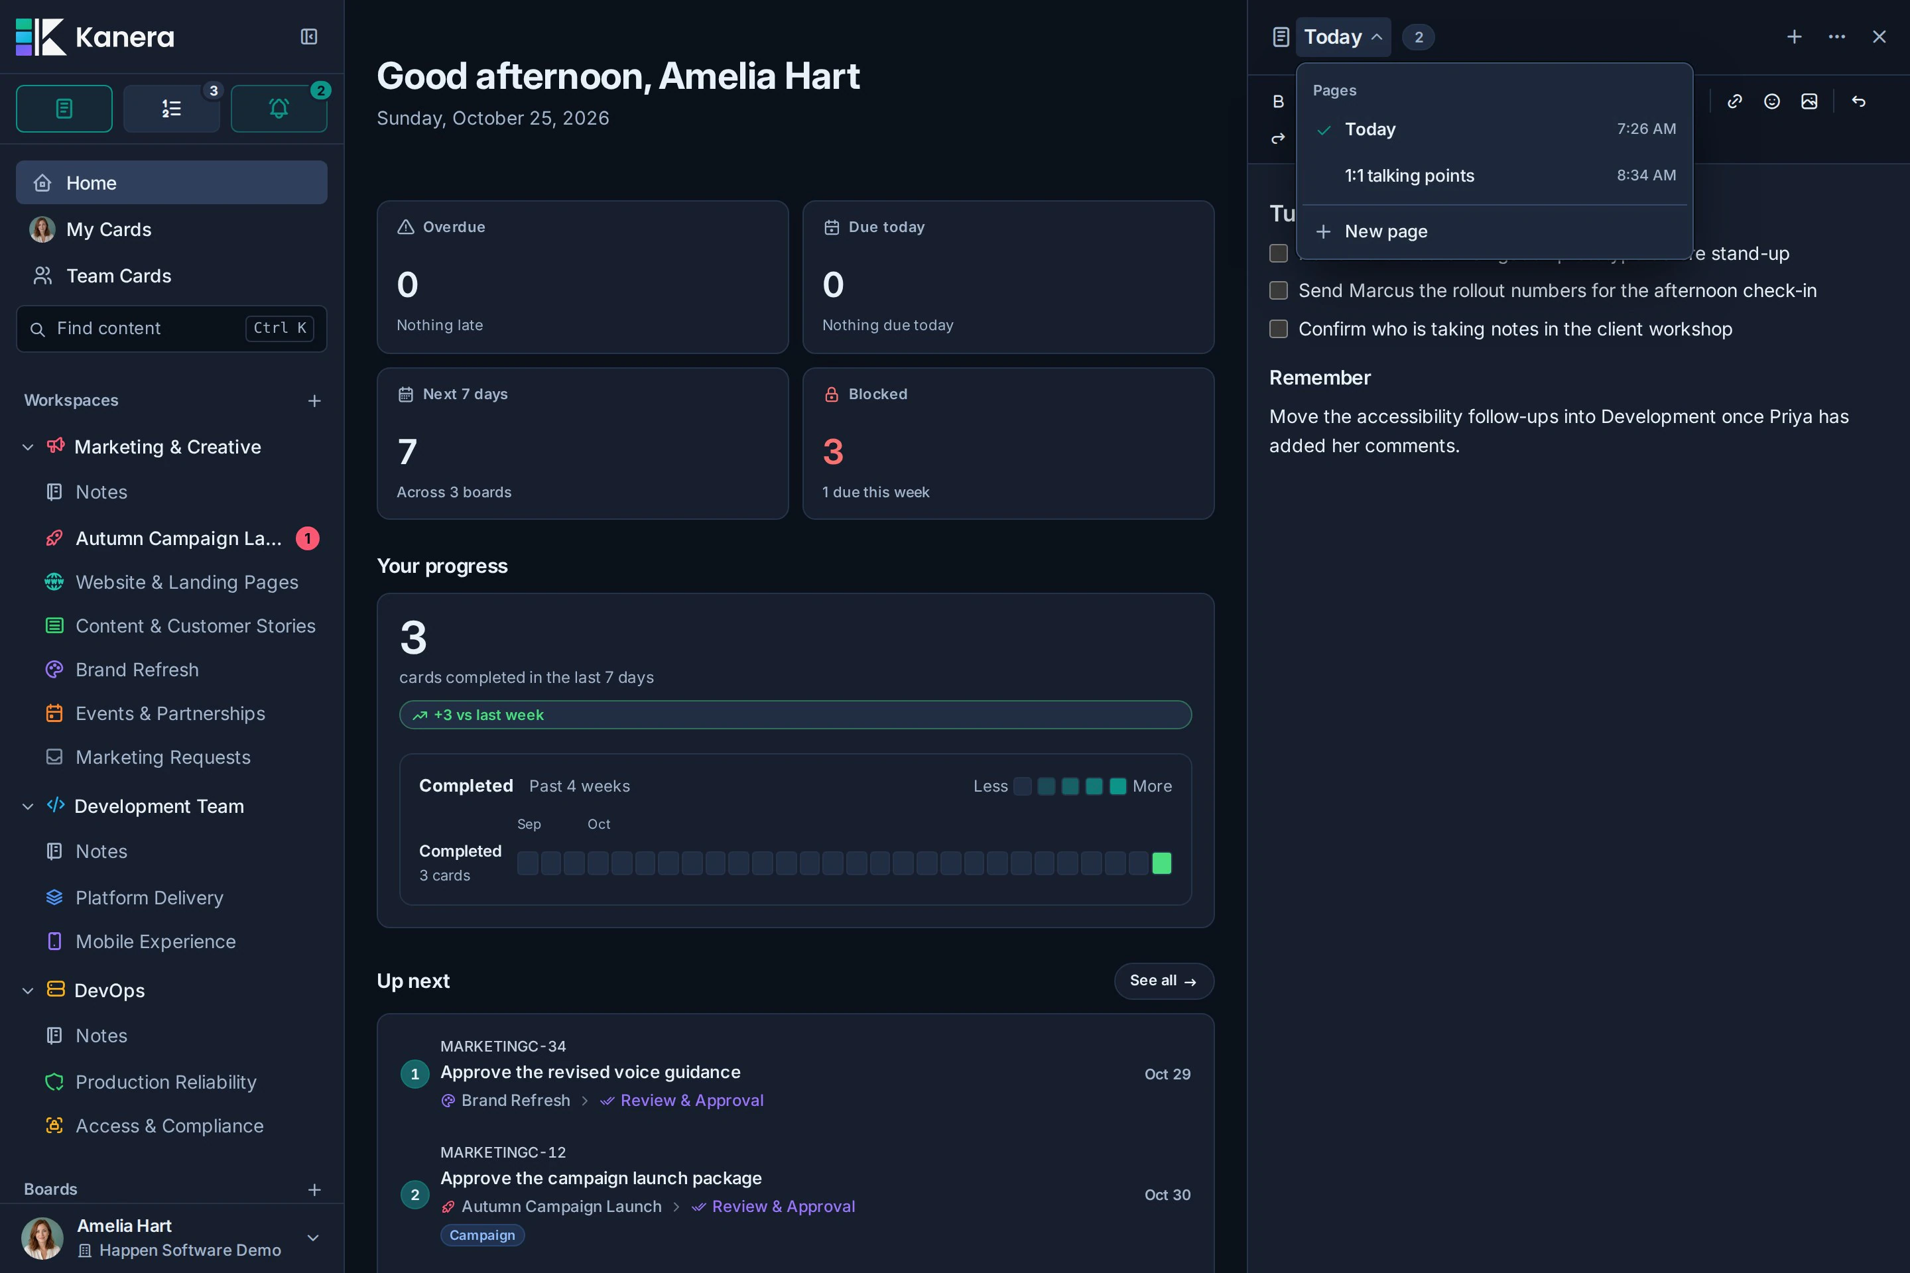Image resolution: width=1910 pixels, height=1273 pixels.
Task: Open the notifications bell button
Action: [279, 108]
